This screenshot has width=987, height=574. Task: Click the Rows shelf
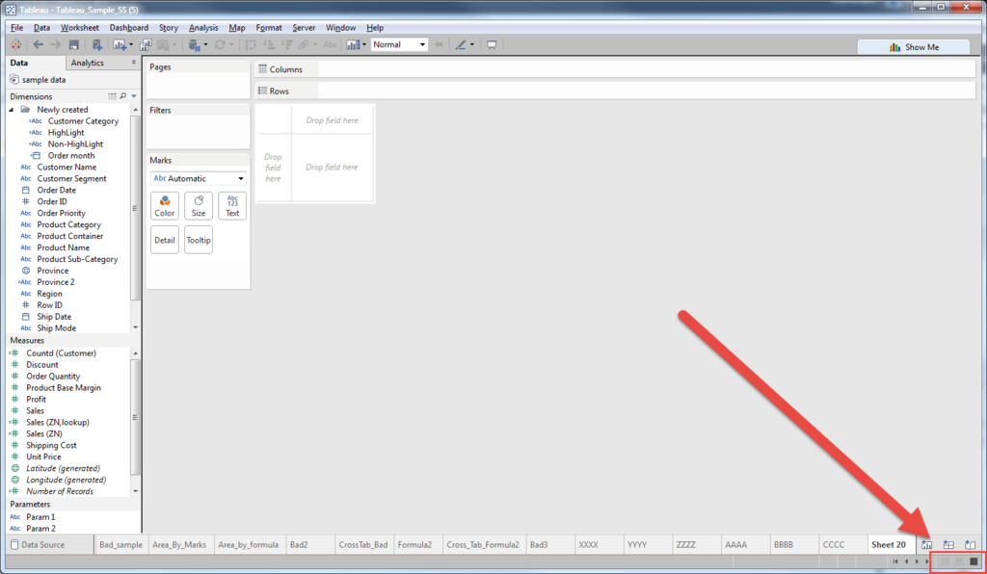click(615, 91)
